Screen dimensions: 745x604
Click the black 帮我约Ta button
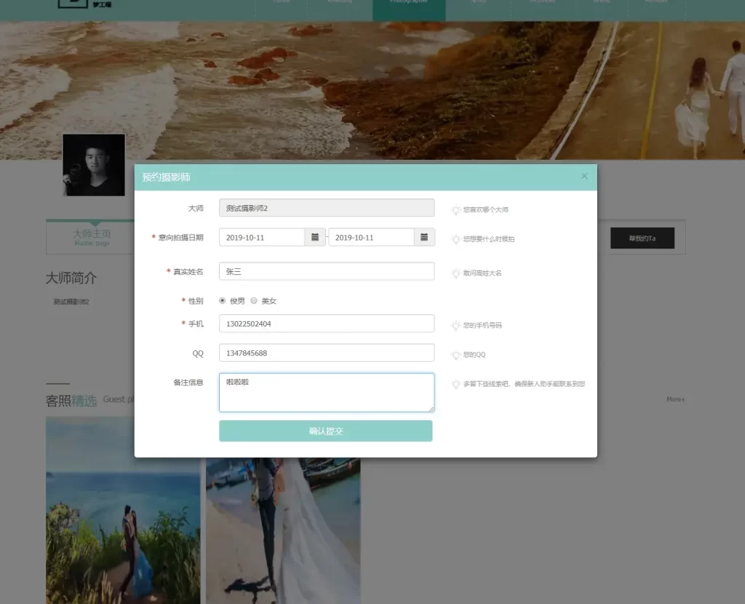642,238
